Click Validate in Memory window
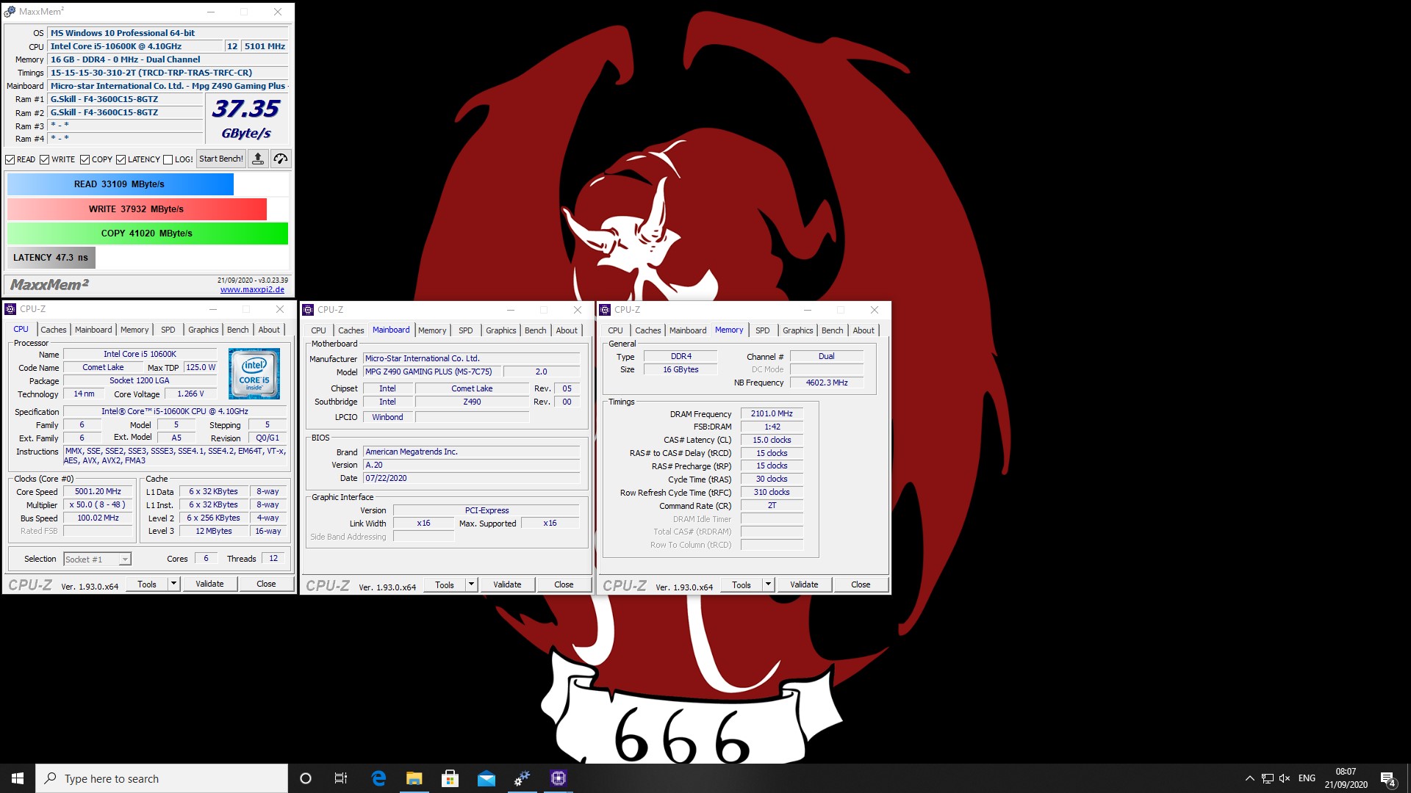The height and width of the screenshot is (793, 1411). (804, 584)
